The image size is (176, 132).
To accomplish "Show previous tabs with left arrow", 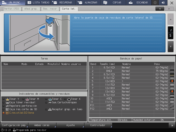I will coord(160,9).
